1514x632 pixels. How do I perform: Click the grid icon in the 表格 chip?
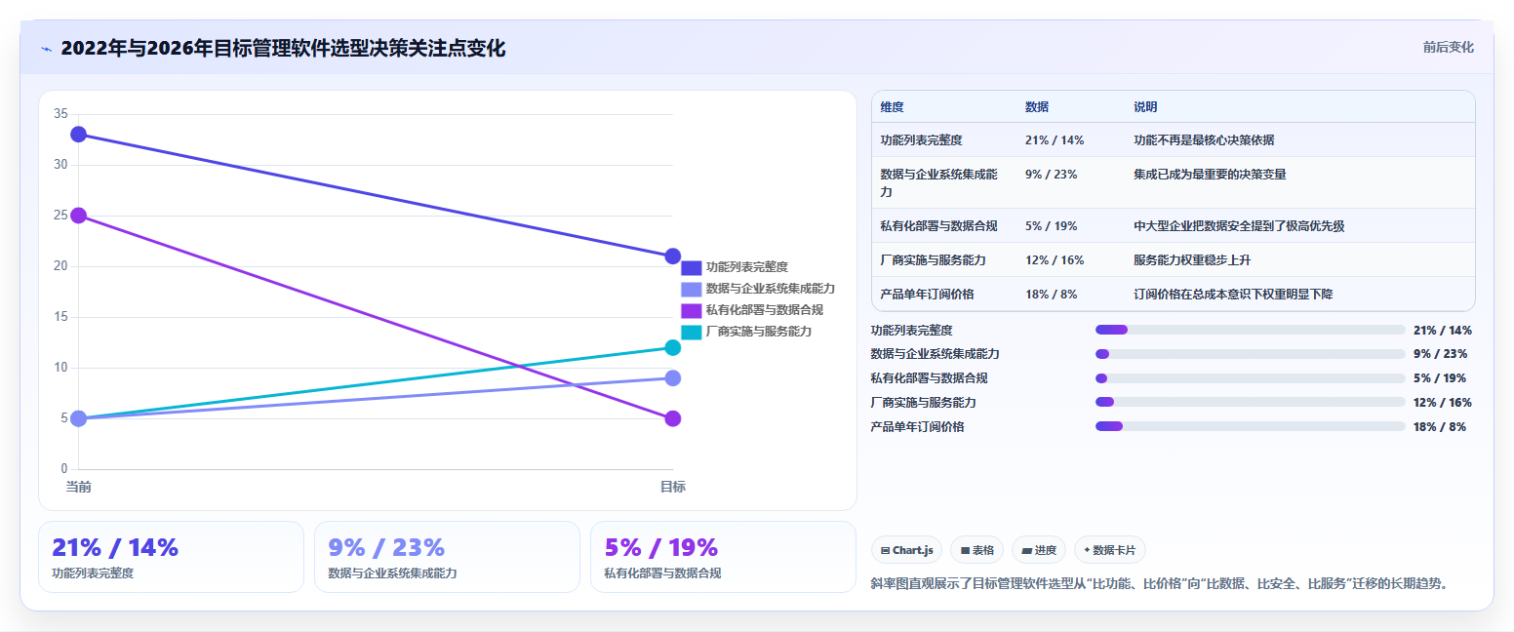pos(965,550)
